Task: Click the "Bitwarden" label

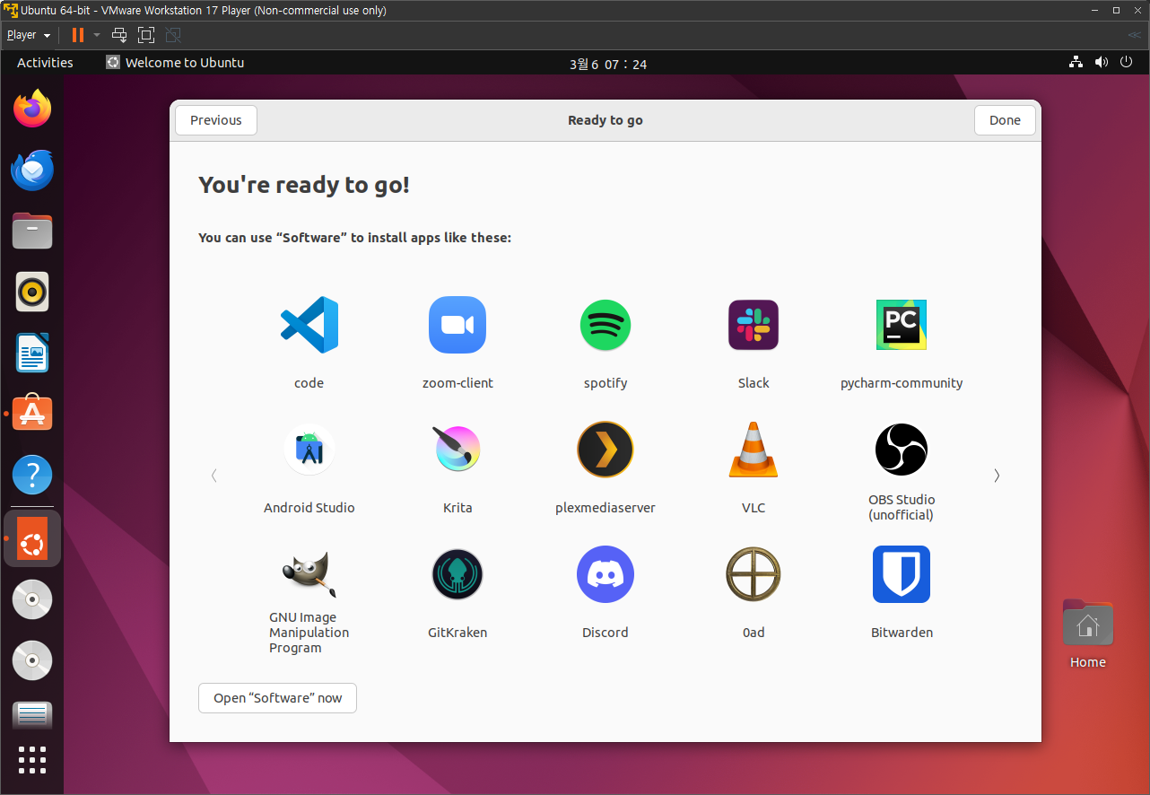Action: pyautogui.click(x=902, y=633)
